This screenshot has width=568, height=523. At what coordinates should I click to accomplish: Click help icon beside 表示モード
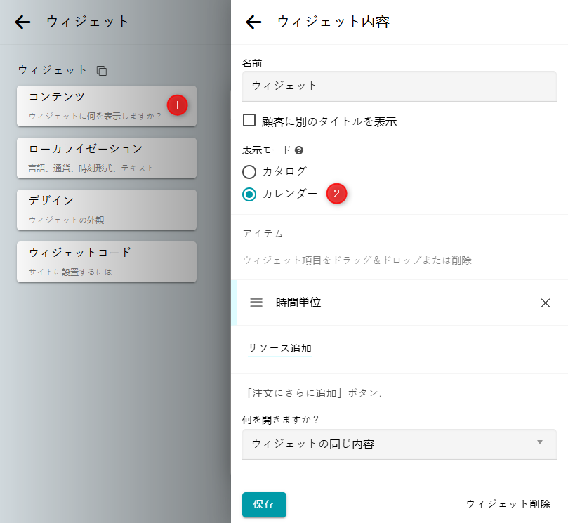299,150
